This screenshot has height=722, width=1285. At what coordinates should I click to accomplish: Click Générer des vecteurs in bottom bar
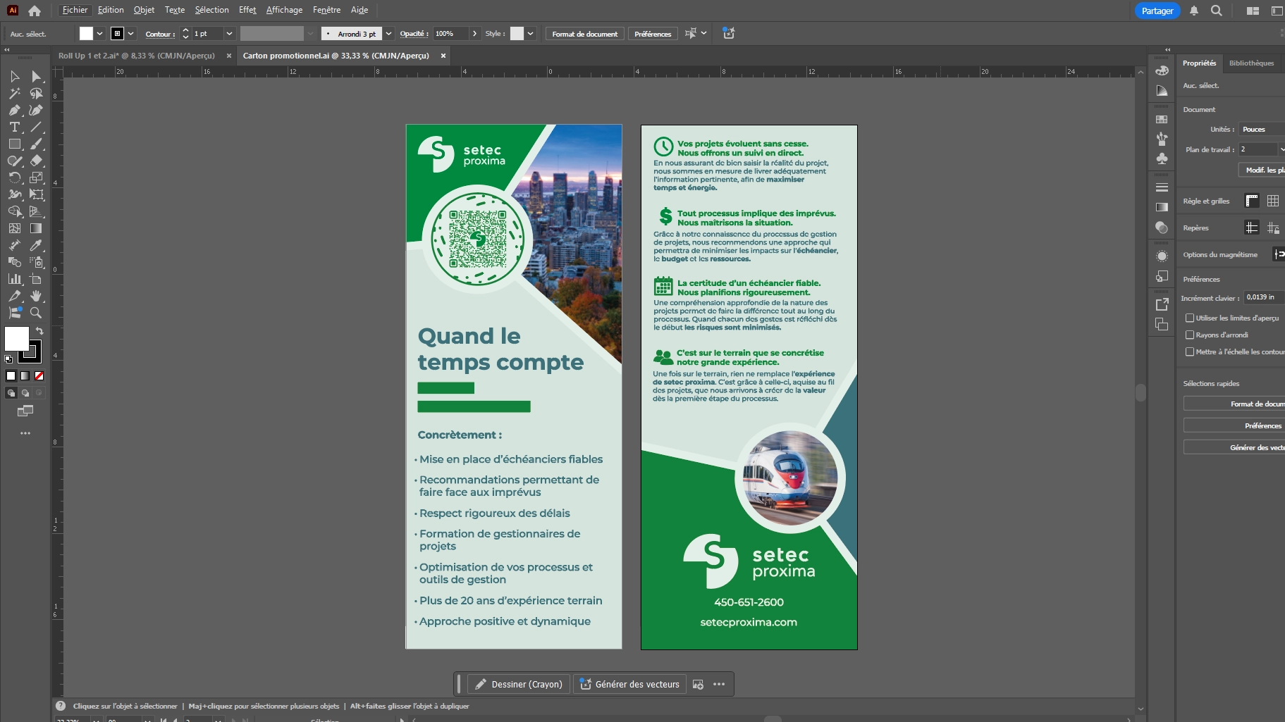pyautogui.click(x=629, y=684)
